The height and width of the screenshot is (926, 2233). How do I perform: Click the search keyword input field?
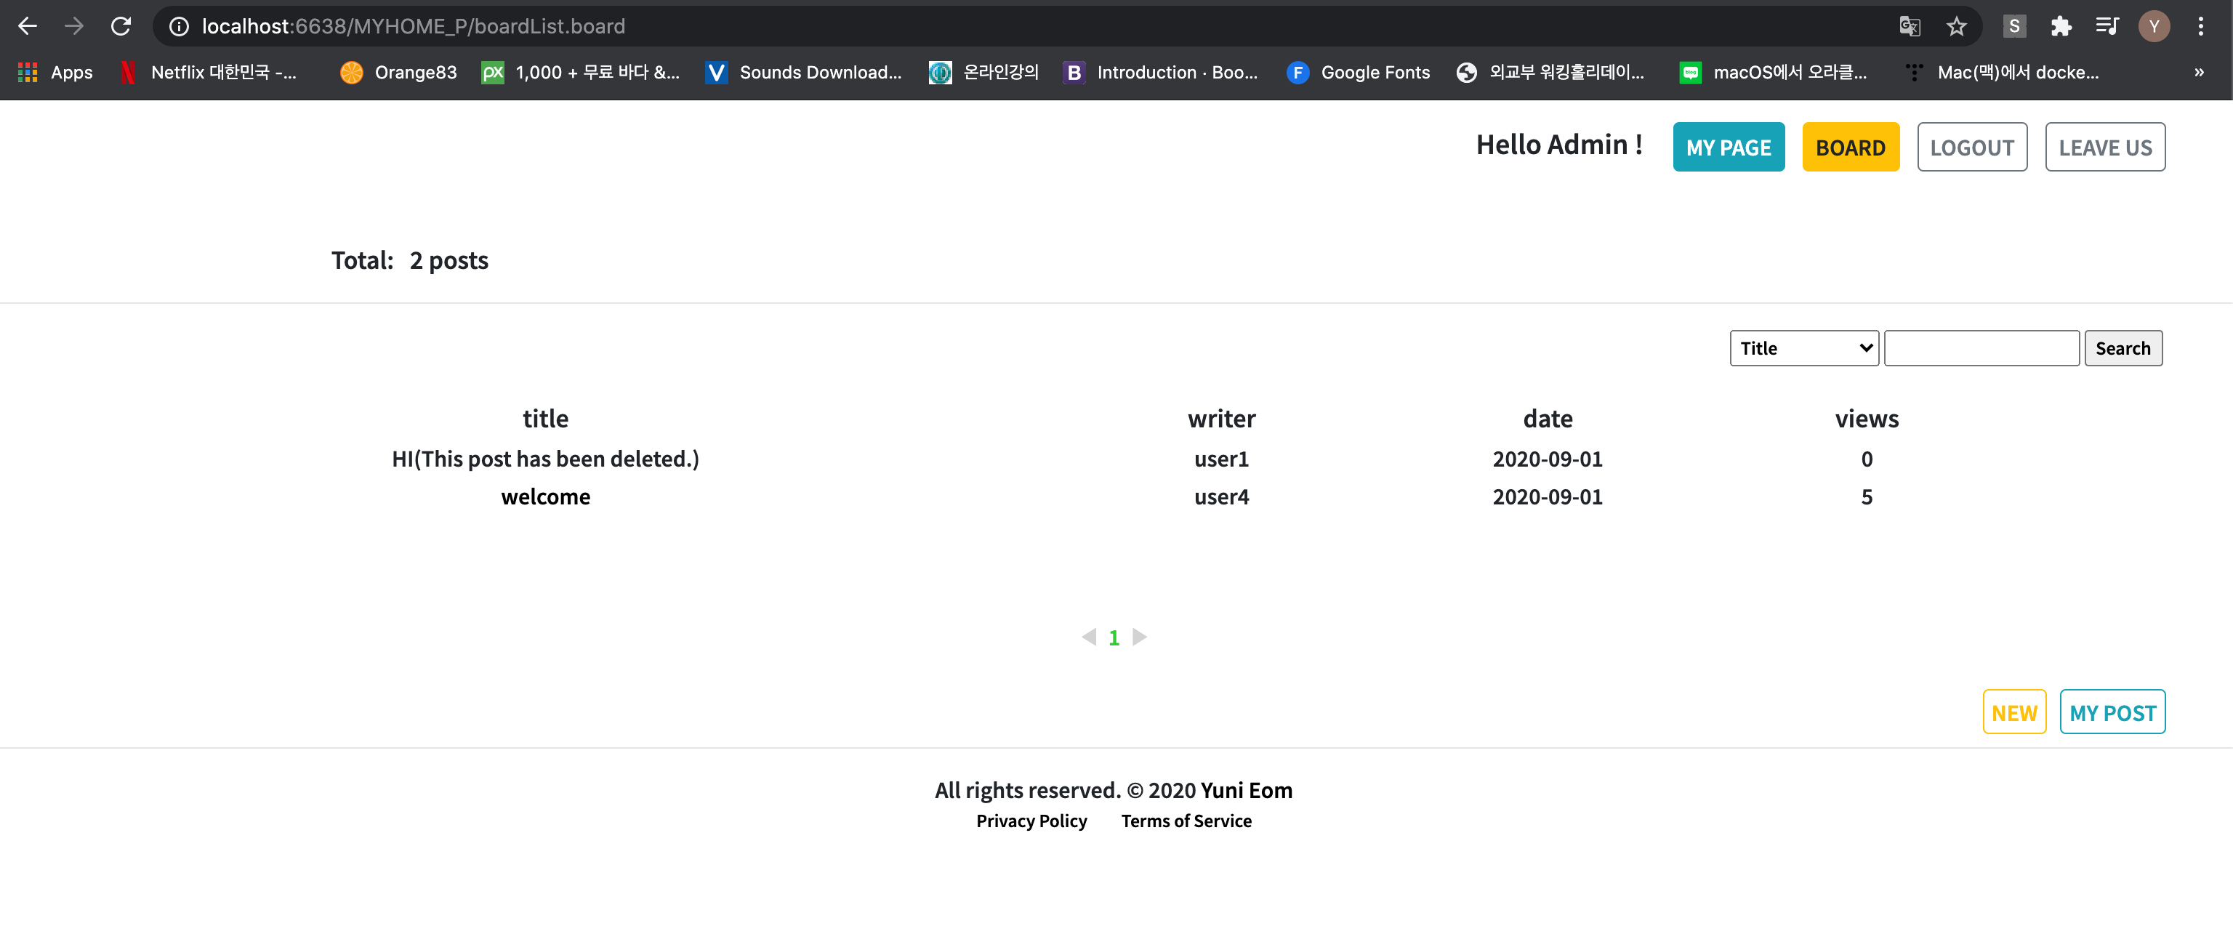(x=1981, y=347)
